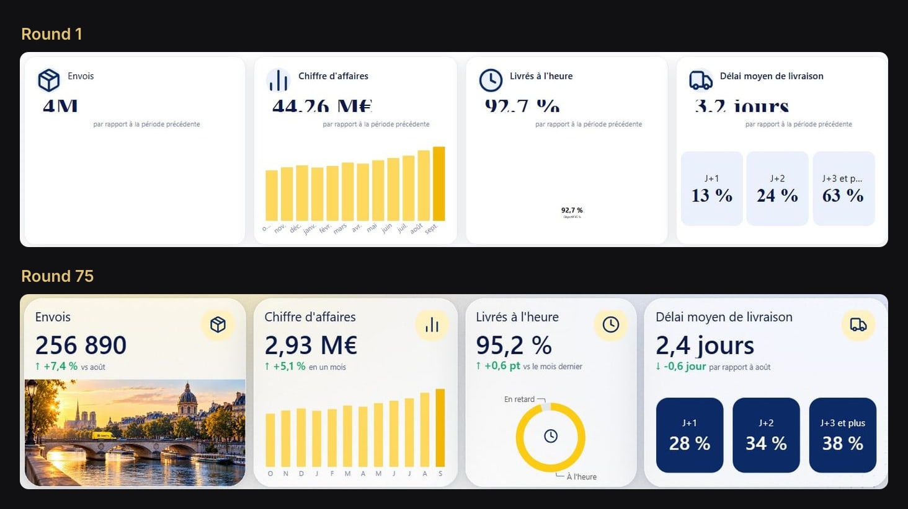Click Round 1 Chiffre d'affaires bar chart icon
This screenshot has width=908, height=509.
pos(278,80)
